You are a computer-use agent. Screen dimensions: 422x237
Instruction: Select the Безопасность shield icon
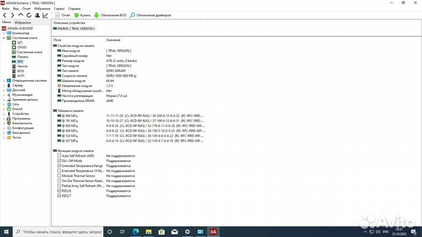[x=9, y=123]
